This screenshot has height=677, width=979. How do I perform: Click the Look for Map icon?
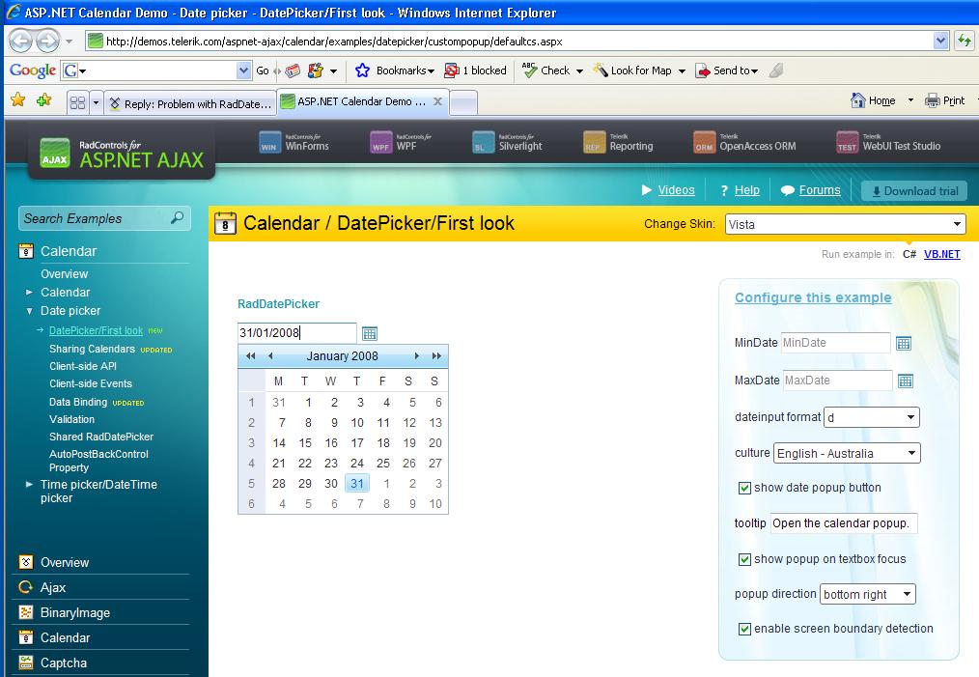click(x=600, y=71)
